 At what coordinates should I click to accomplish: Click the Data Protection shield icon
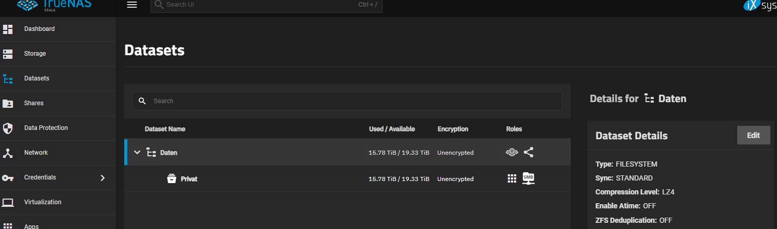[x=8, y=128]
